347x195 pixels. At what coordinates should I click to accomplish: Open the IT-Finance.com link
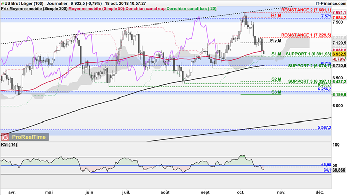(x=331, y=4)
